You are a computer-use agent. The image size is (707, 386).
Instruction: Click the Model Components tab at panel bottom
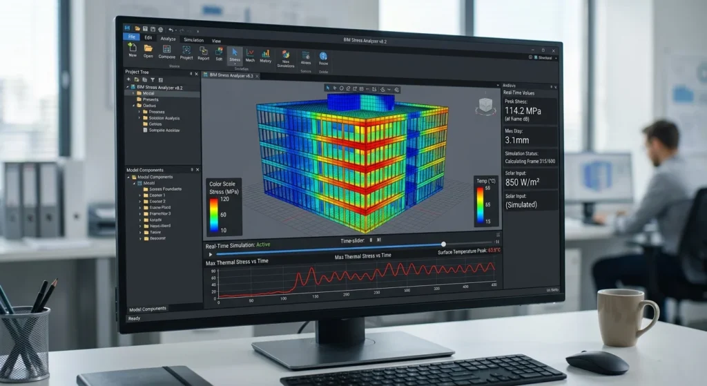[148, 309]
